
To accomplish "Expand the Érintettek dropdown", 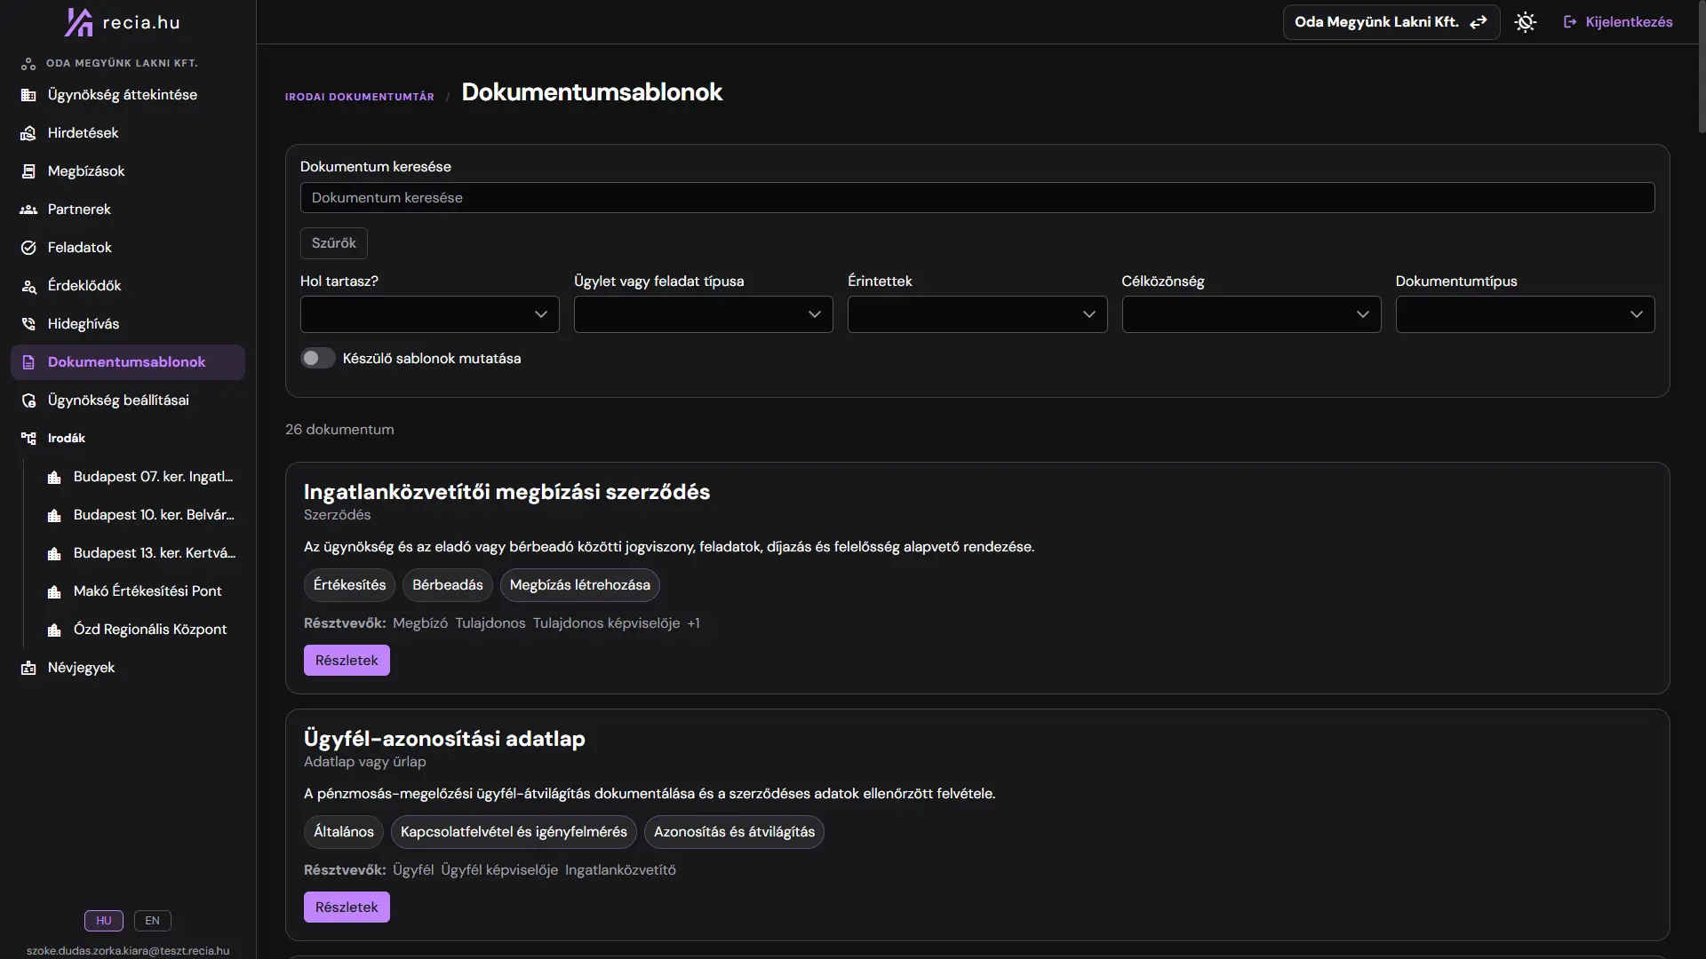I will 977,314.
